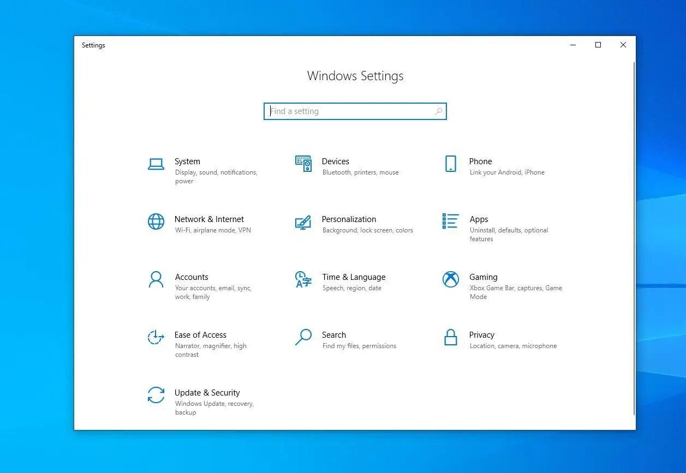Select the Ease of Access heading

[200, 335]
